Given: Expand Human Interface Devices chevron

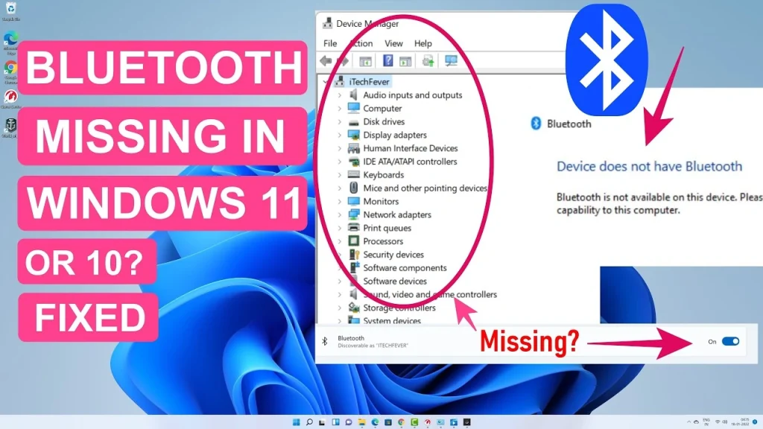Looking at the screenshot, I should coord(340,148).
